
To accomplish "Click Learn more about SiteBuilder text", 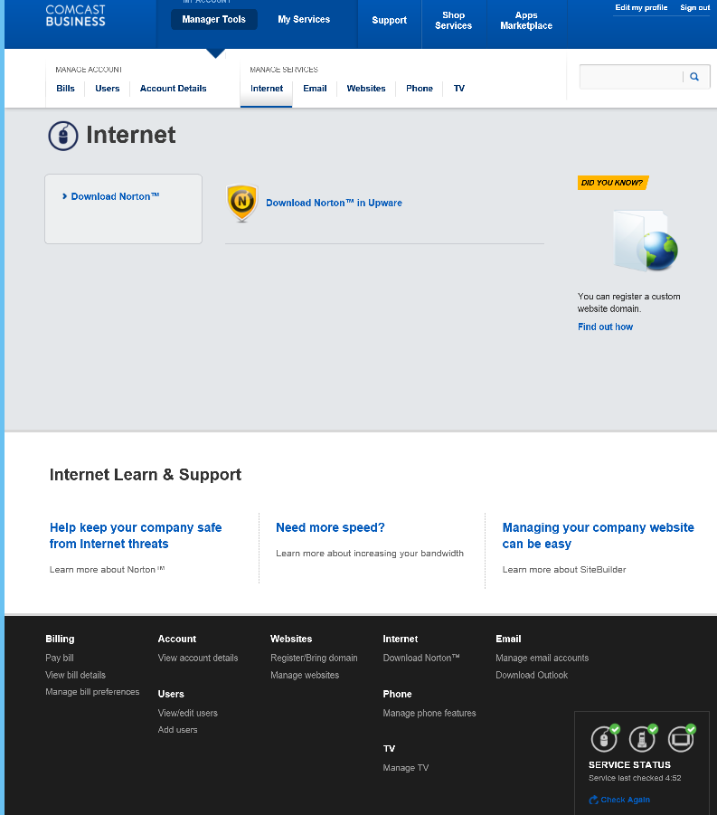I will click(x=564, y=570).
